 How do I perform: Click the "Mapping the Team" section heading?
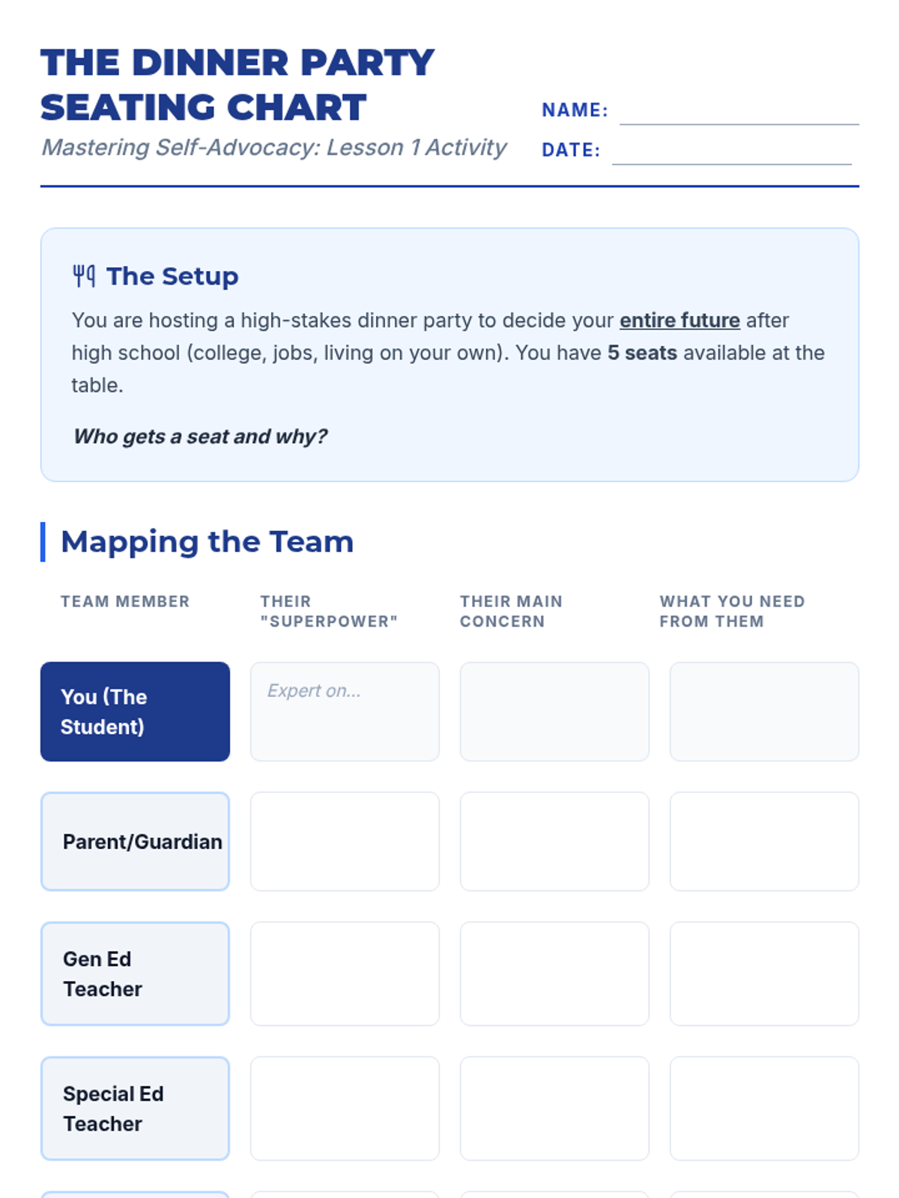click(x=207, y=541)
